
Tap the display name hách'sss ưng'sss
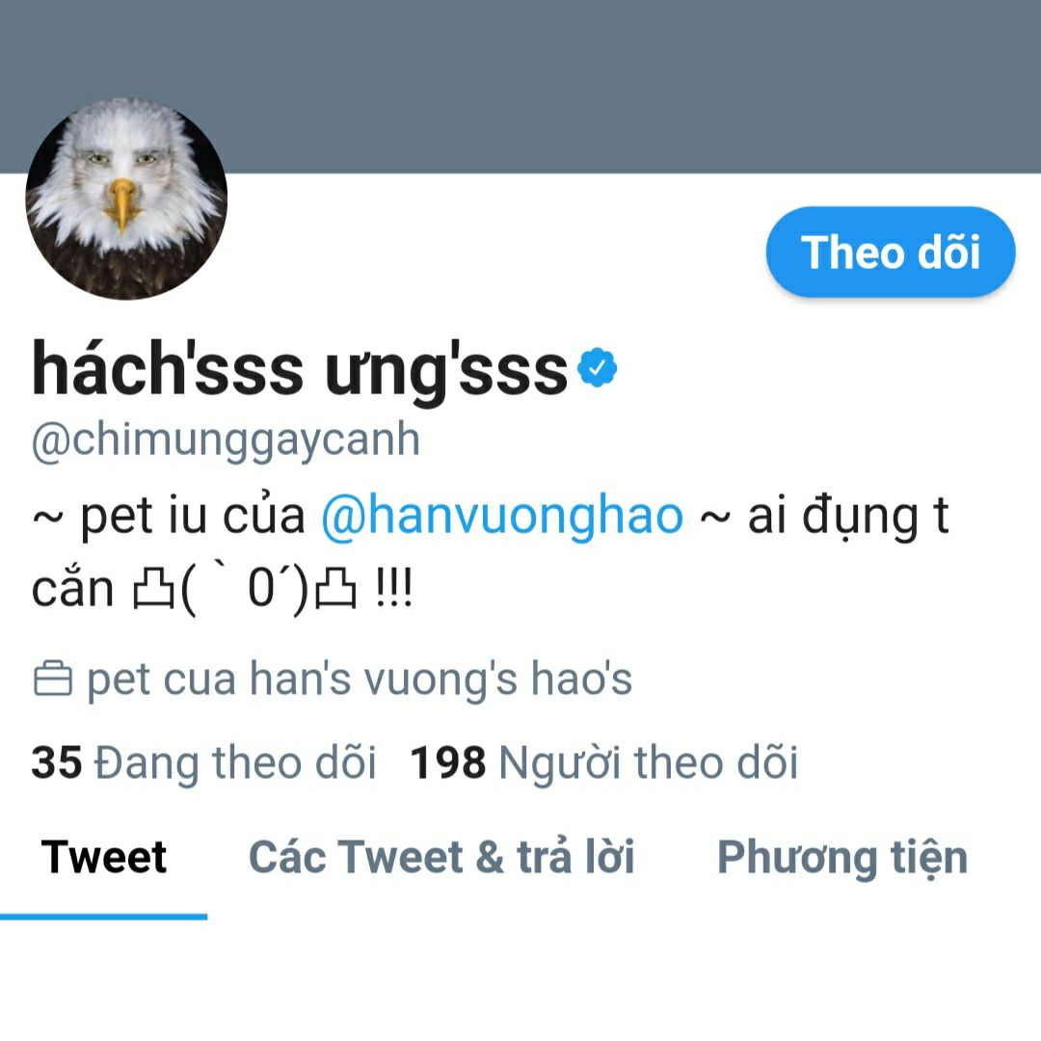point(300,369)
